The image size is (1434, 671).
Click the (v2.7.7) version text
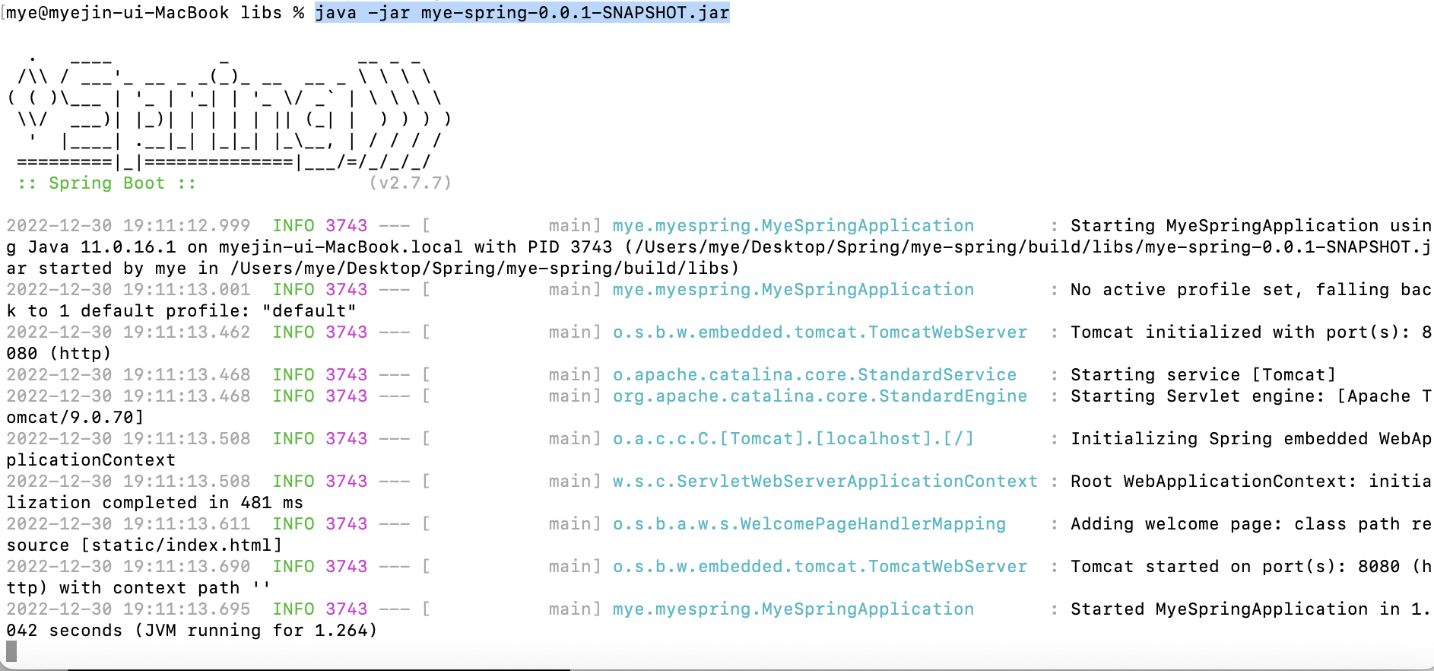(411, 183)
